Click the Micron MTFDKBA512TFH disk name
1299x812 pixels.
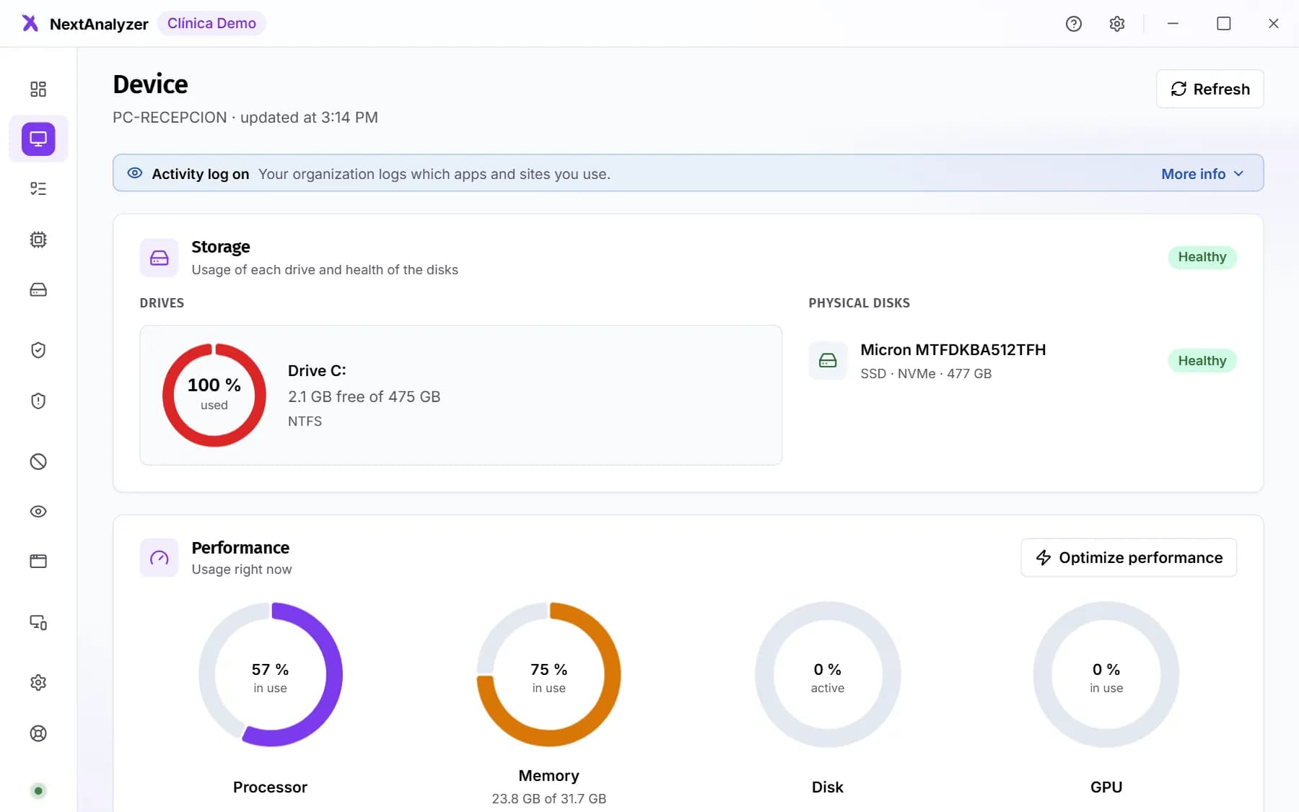953,349
